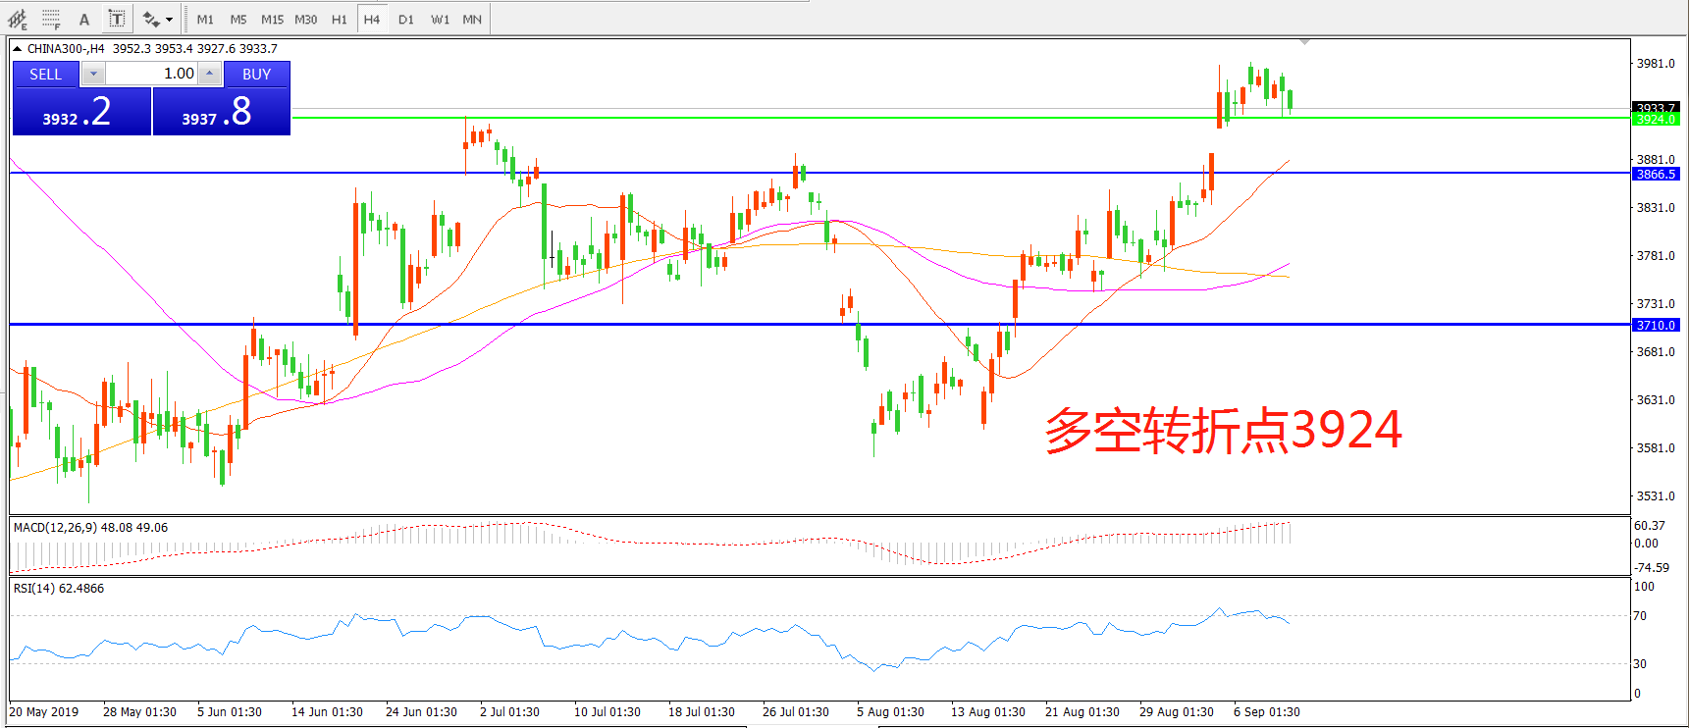This screenshot has width=1689, height=728.
Task: Switch chart to M15 timeframe
Action: click(272, 20)
